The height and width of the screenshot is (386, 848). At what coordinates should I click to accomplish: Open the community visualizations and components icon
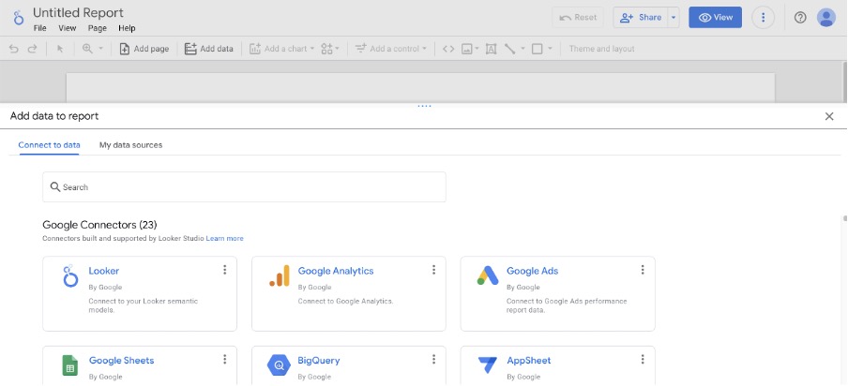[x=326, y=49]
